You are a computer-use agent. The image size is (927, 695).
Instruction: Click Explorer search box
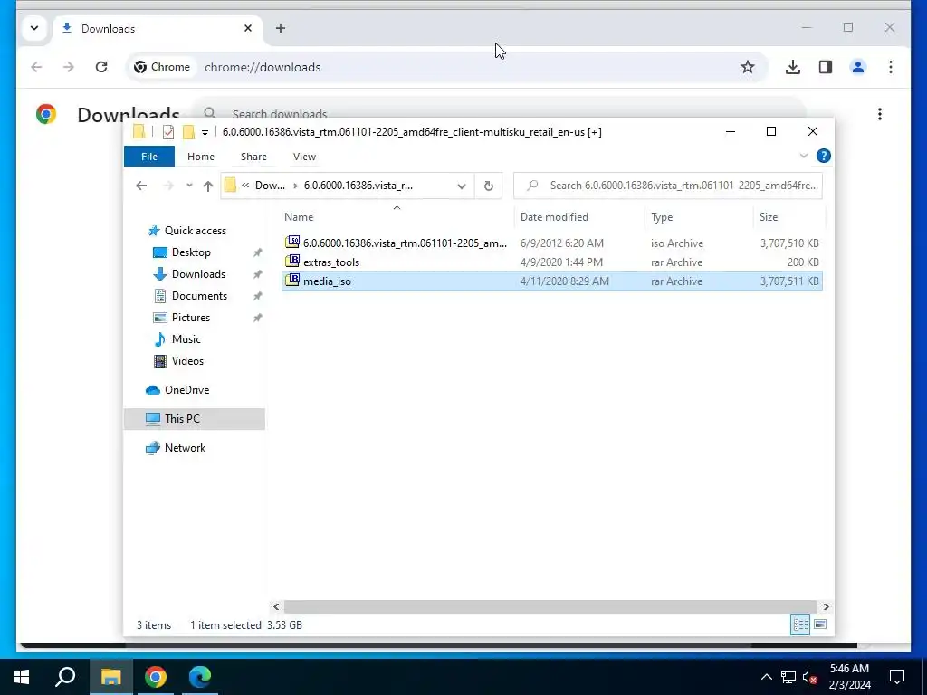(668, 186)
